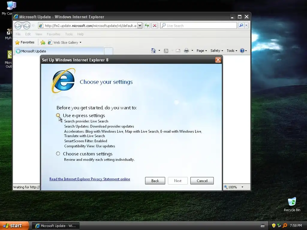This screenshot has height=230, width=307.
Task: Select Choose custom settings radio button
Action: [x=58, y=154]
